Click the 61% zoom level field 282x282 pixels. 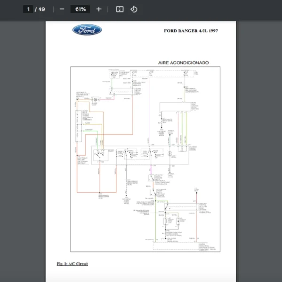[80, 9]
